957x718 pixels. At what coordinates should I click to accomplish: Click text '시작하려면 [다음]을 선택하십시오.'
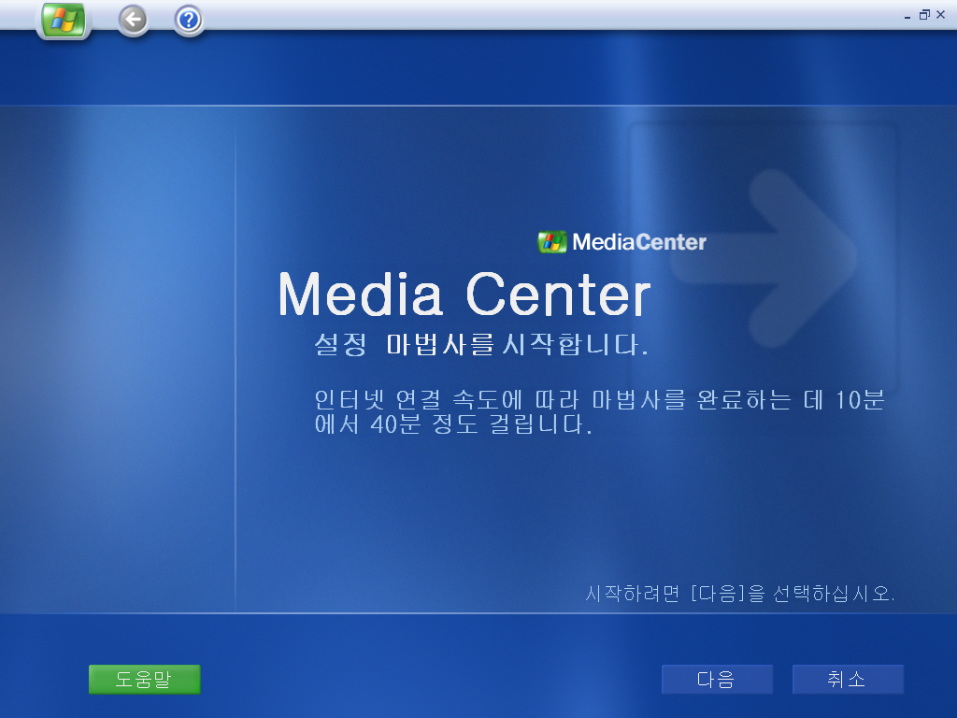coord(740,593)
